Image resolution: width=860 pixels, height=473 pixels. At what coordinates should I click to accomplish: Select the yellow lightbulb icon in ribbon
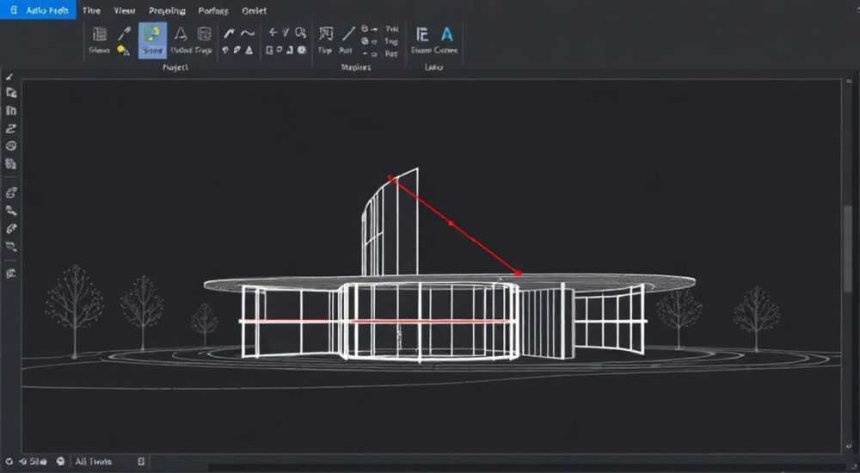click(x=121, y=50)
